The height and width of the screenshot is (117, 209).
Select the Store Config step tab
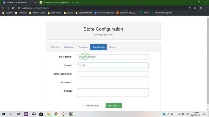[x=98, y=47]
